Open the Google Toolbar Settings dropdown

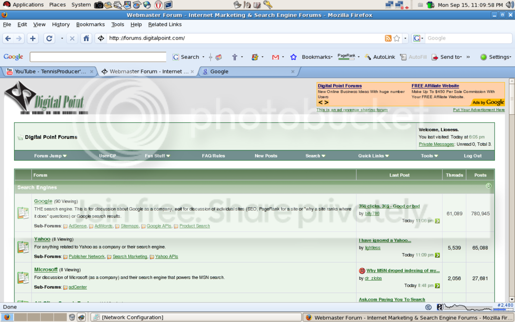pos(495,57)
